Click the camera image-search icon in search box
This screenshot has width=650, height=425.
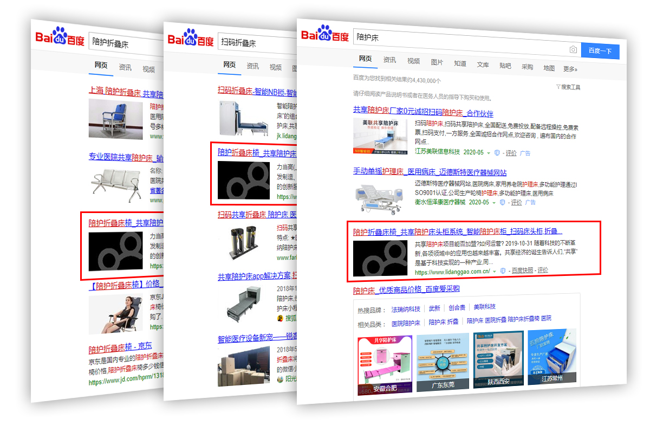tap(573, 50)
